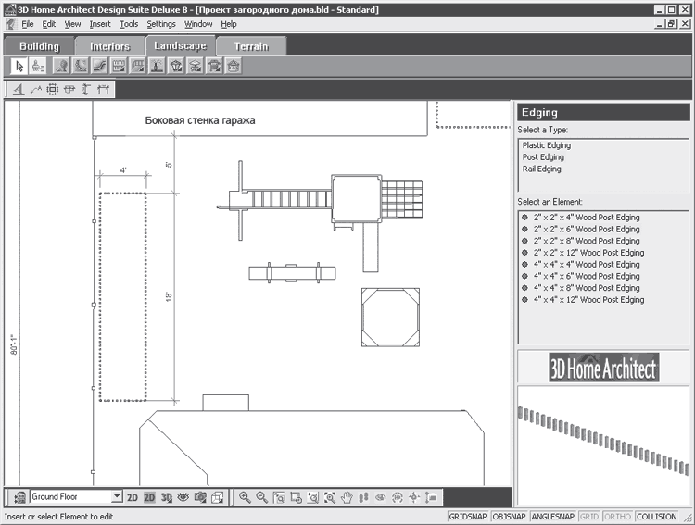Image resolution: width=695 pixels, height=525 pixels.
Task: Select the path tool with curved road icon
Action: [x=99, y=67]
